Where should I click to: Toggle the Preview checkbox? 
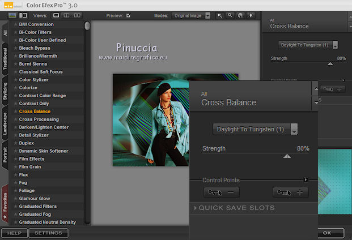point(128,15)
